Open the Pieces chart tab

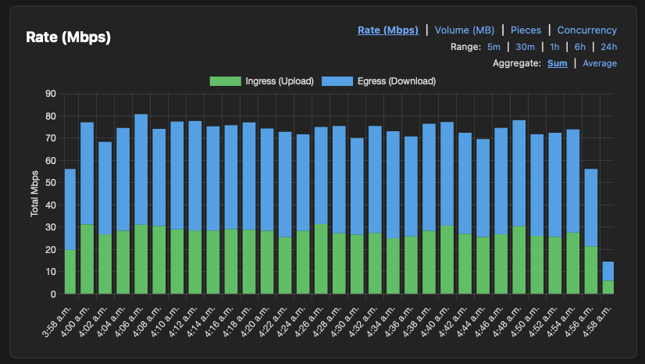click(x=526, y=30)
